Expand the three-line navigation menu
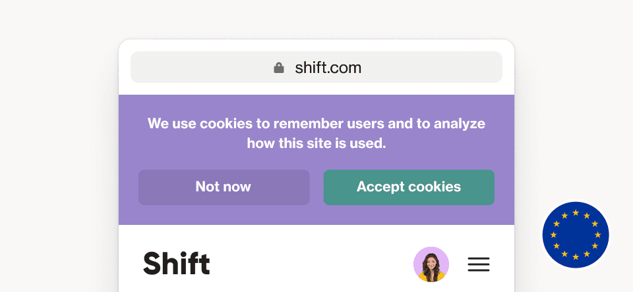 click(x=479, y=264)
